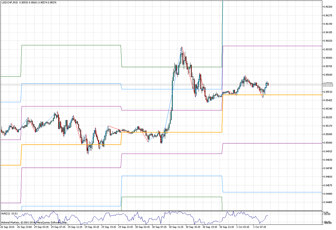This screenshot has height=230, width=336.
Task: Click the USDCHF,M15 chart title text
Action: click(9, 2)
